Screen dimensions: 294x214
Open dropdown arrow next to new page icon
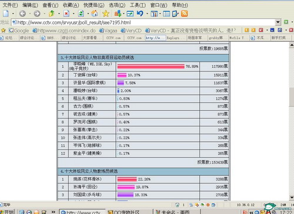[x=13, y=13]
